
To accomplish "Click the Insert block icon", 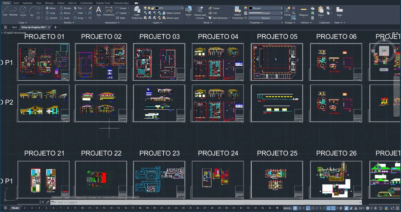I will pos(188,11).
